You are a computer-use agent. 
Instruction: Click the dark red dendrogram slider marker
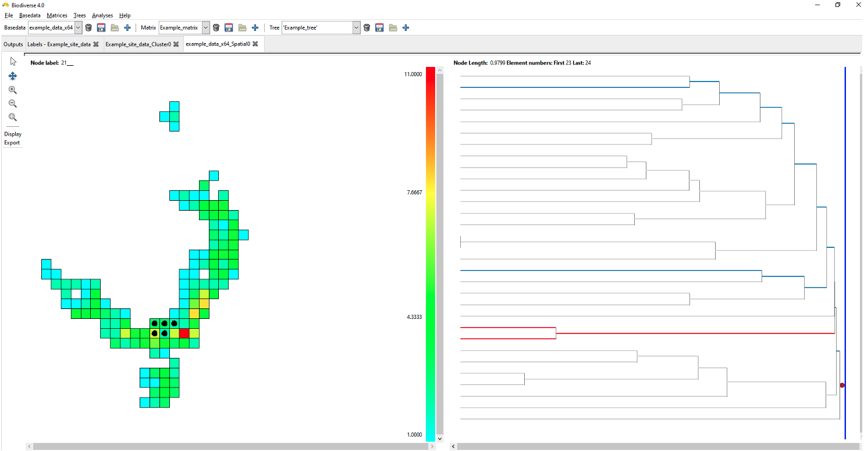tap(842, 385)
